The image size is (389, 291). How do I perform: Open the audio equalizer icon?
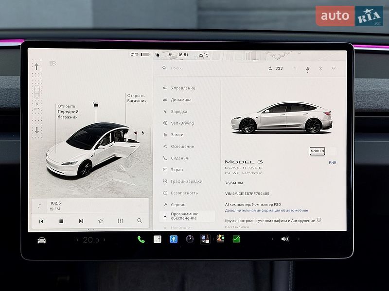pyautogui.click(x=120, y=221)
